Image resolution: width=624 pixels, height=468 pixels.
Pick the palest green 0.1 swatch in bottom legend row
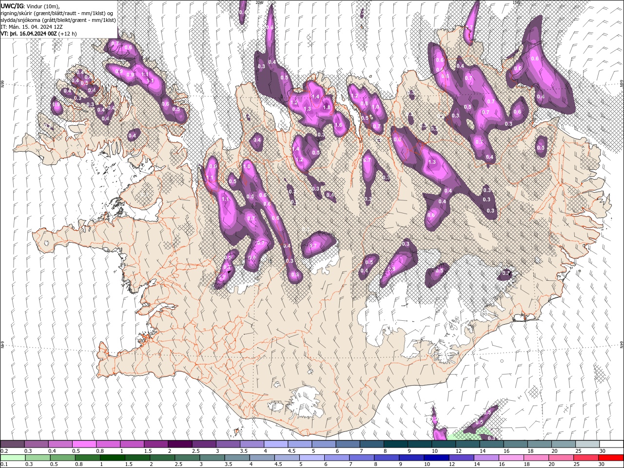tap(12, 458)
